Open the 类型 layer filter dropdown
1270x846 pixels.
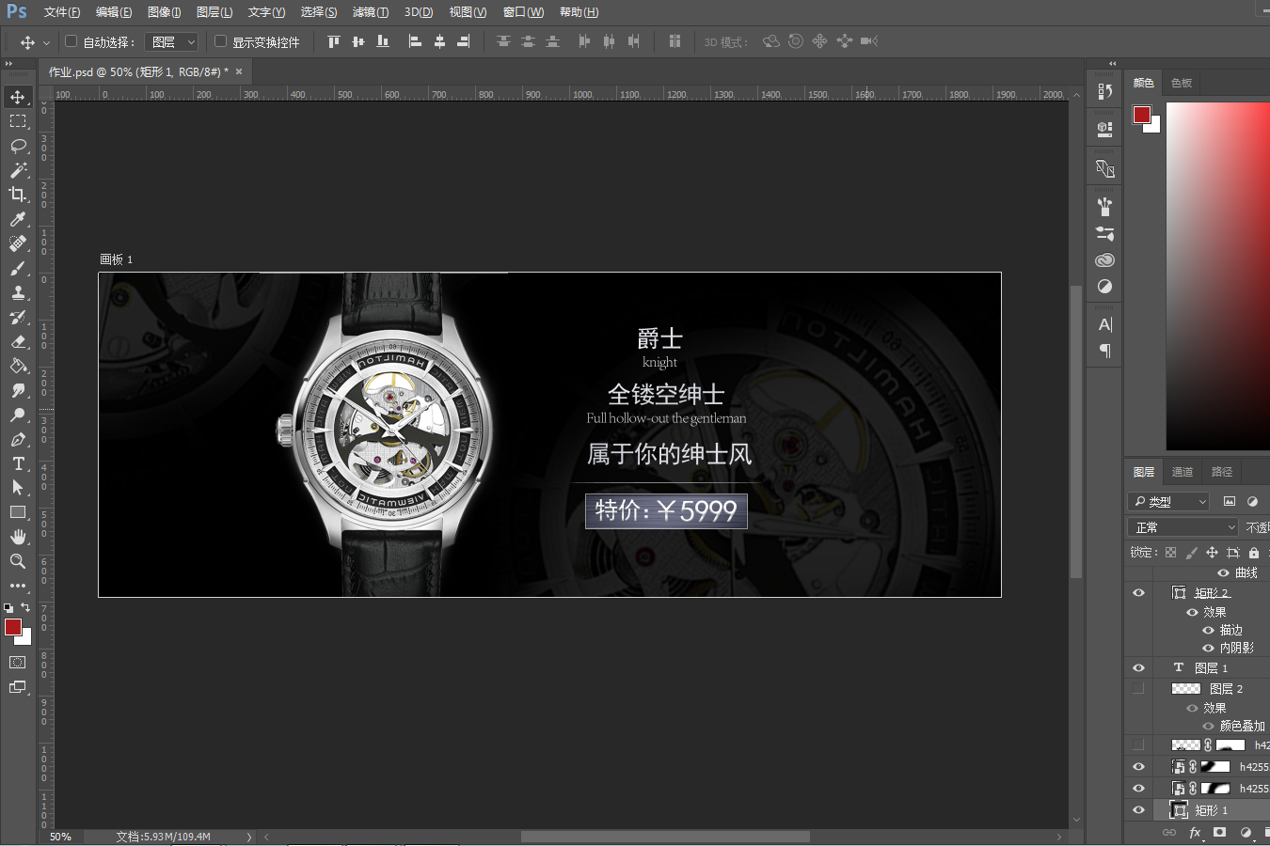tap(1168, 501)
